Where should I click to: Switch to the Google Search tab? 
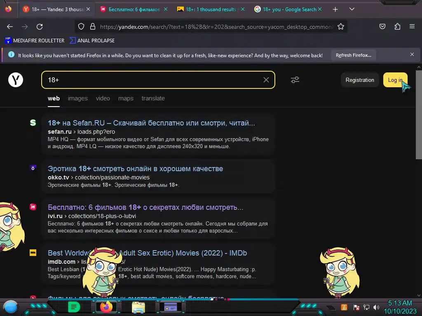pos(288,9)
